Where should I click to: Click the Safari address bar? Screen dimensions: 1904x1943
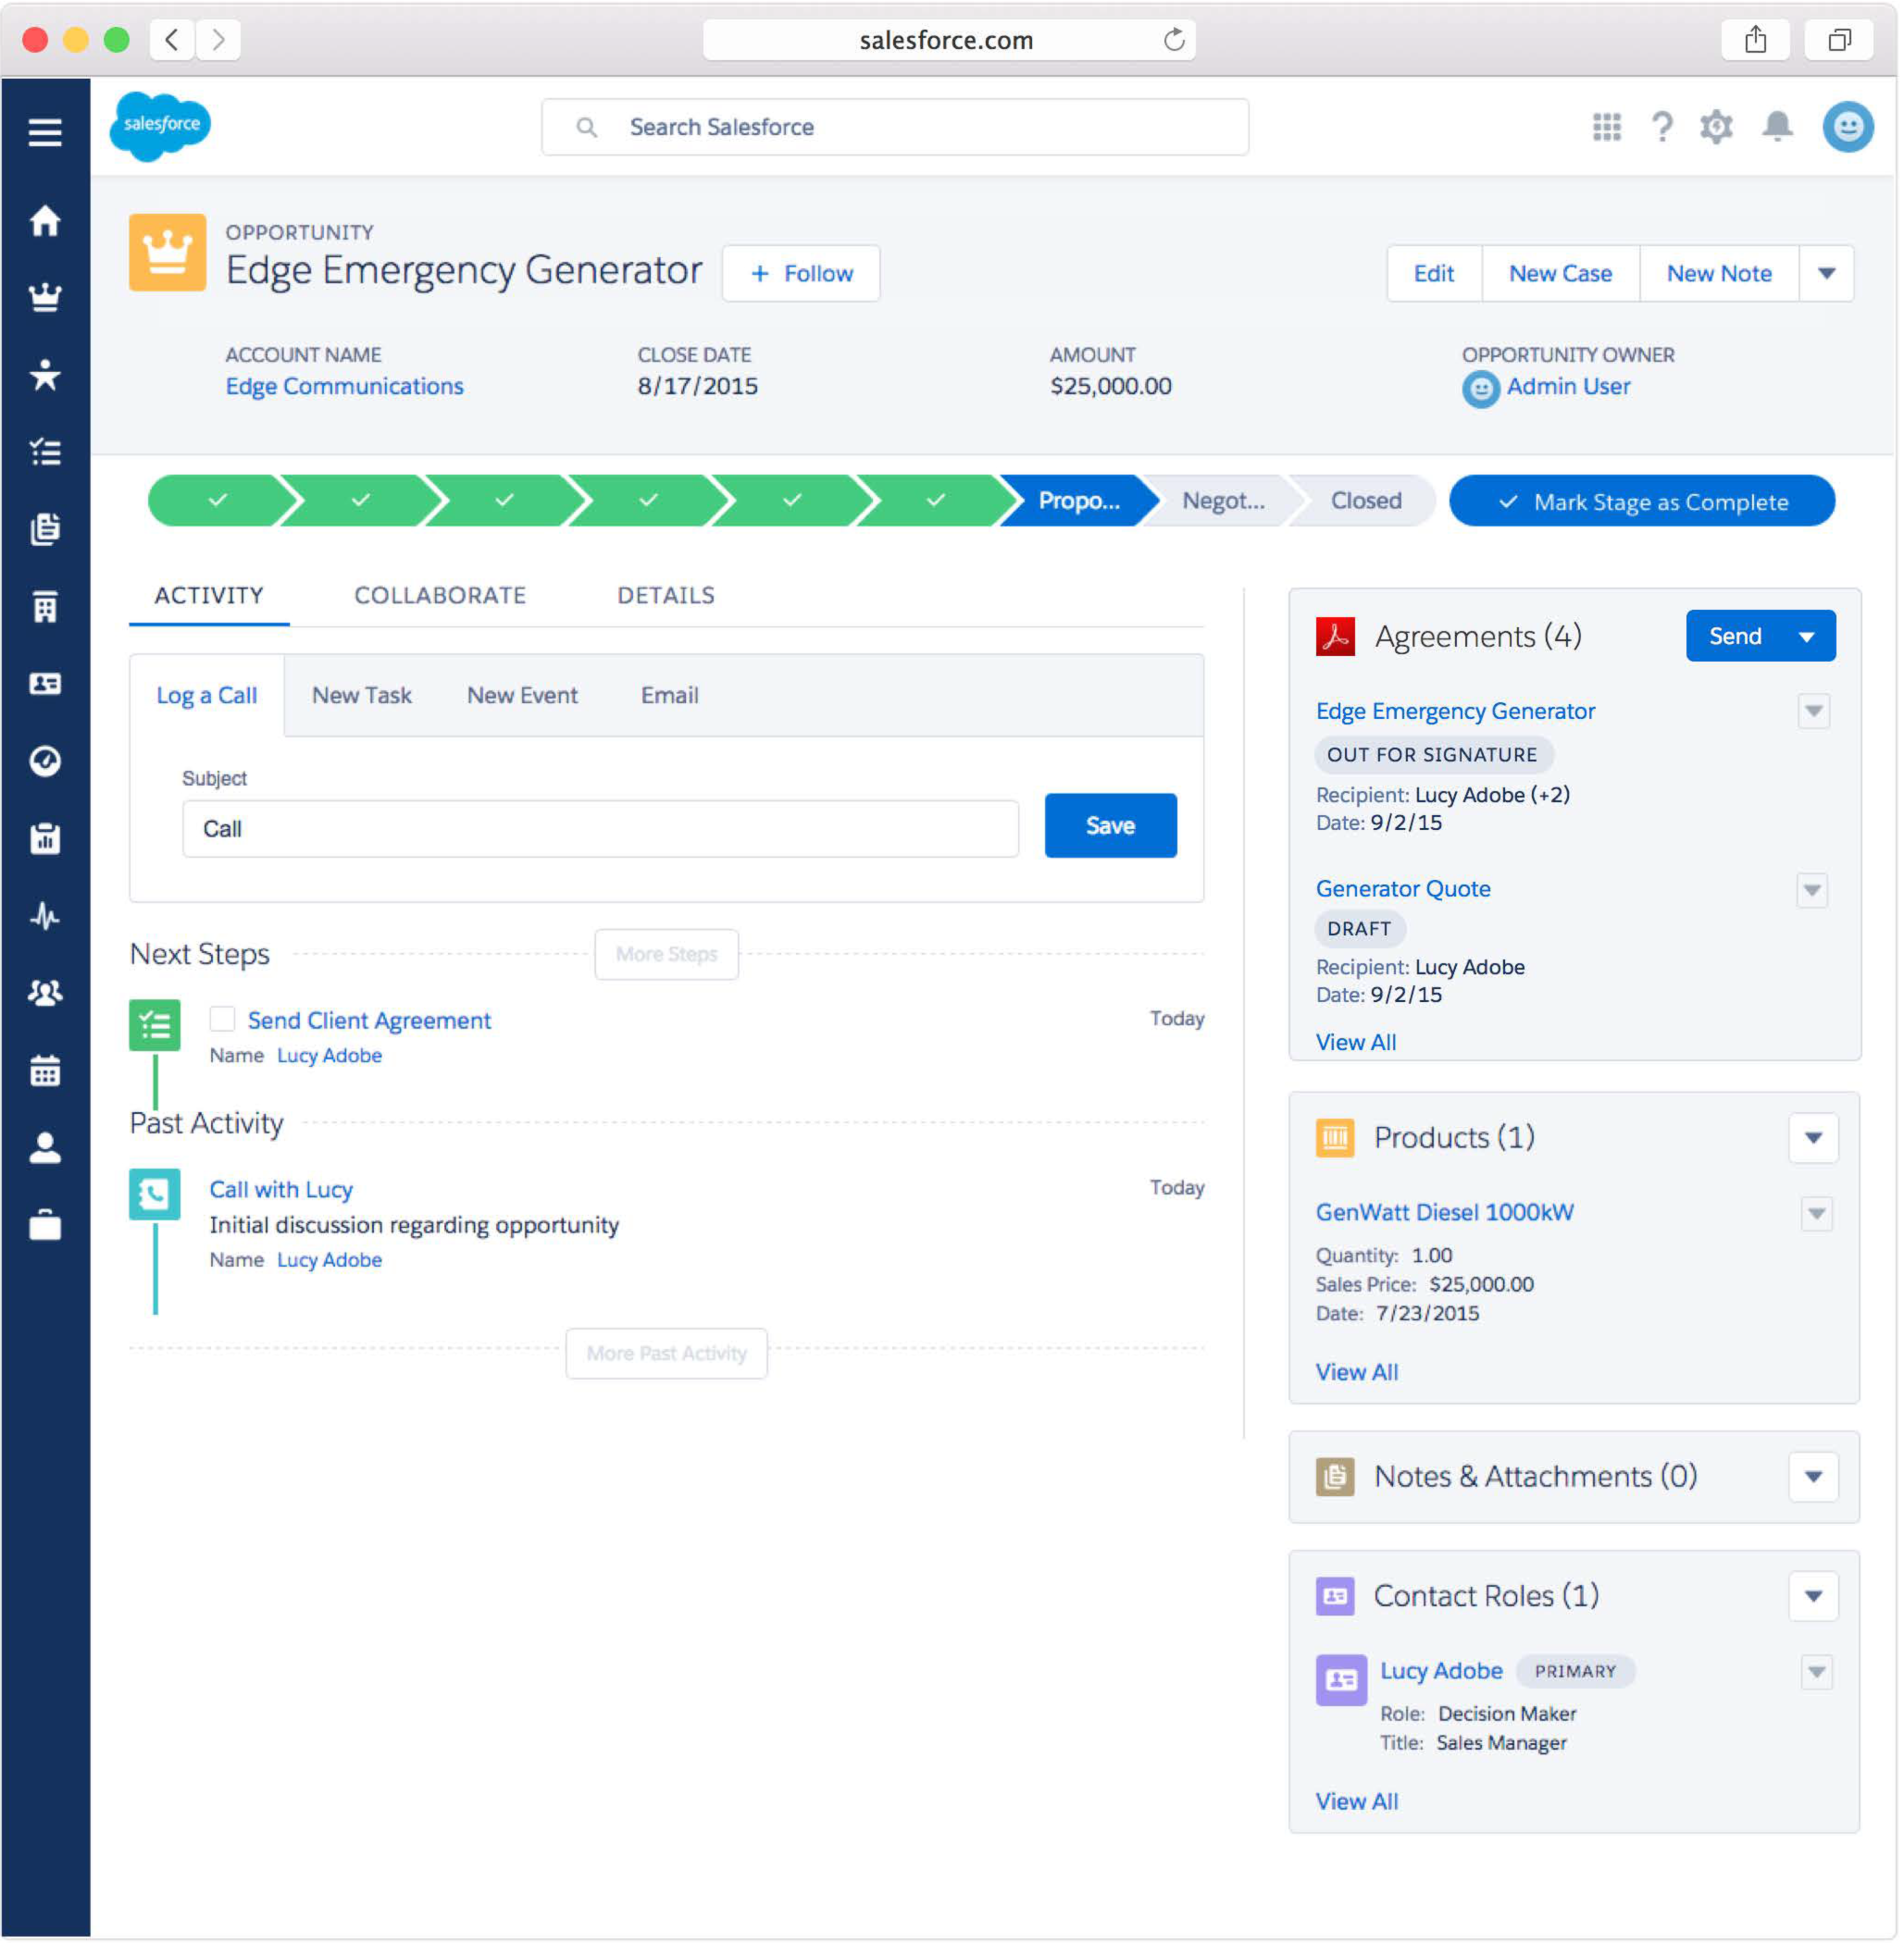pos(949,40)
